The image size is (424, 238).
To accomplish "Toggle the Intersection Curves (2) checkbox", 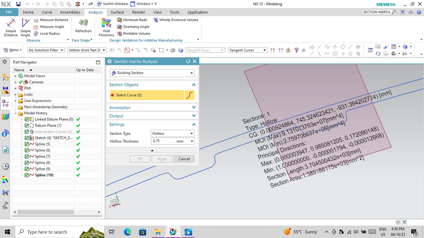I will (26, 132).
